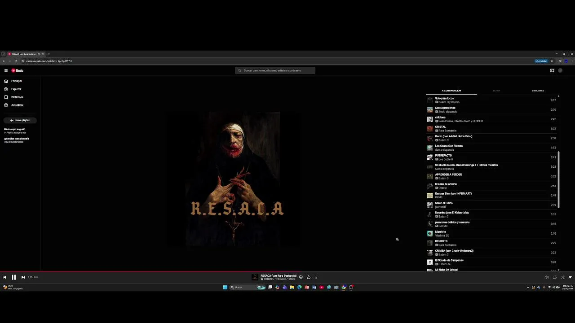Viewport: 575px width, 323px height.
Task: Open File Explorer from the taskbar
Action: (x=292, y=288)
